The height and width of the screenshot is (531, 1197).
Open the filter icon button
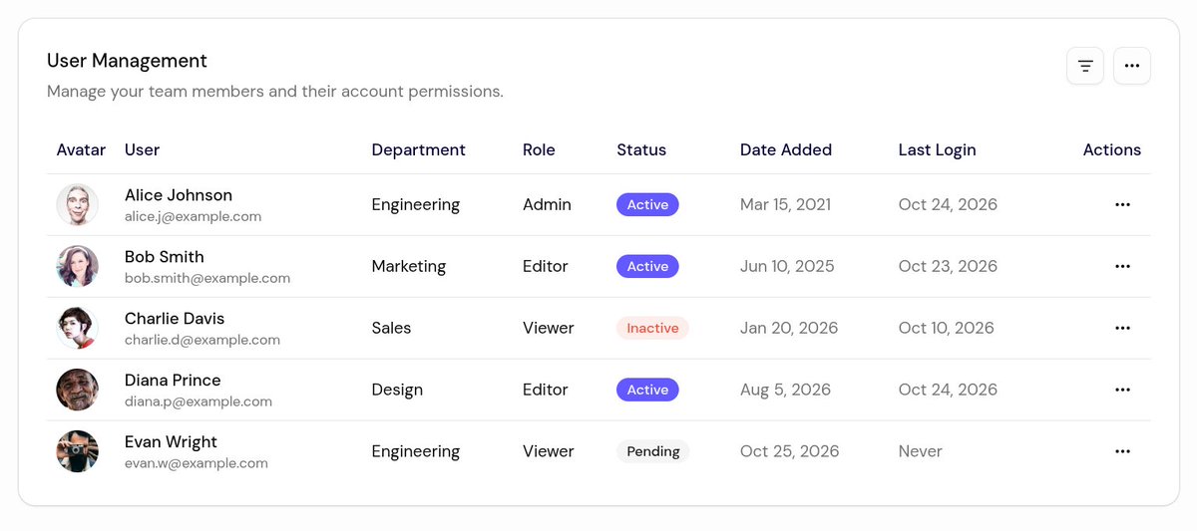coord(1085,66)
